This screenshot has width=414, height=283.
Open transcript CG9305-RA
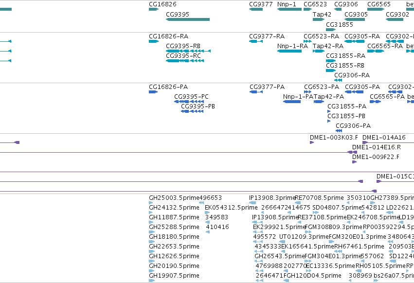click(355, 41)
